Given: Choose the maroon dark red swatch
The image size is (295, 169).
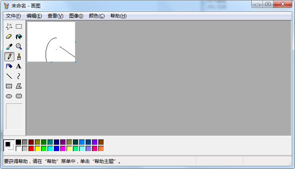Looking at the screenshot, I should pos(31,142).
